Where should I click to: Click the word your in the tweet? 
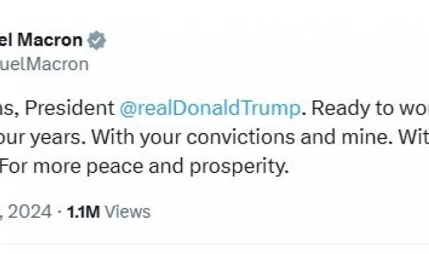pos(161,138)
